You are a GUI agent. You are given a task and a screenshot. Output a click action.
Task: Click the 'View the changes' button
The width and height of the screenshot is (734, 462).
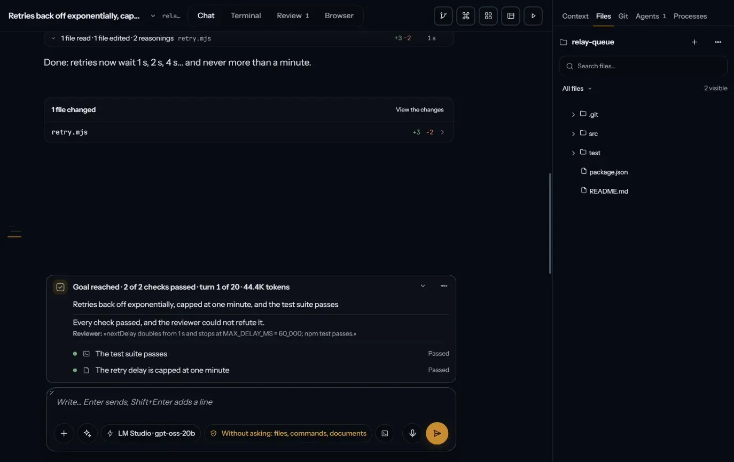pos(420,110)
